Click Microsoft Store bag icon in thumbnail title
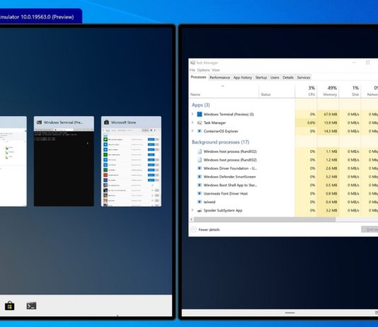 [x=106, y=122]
